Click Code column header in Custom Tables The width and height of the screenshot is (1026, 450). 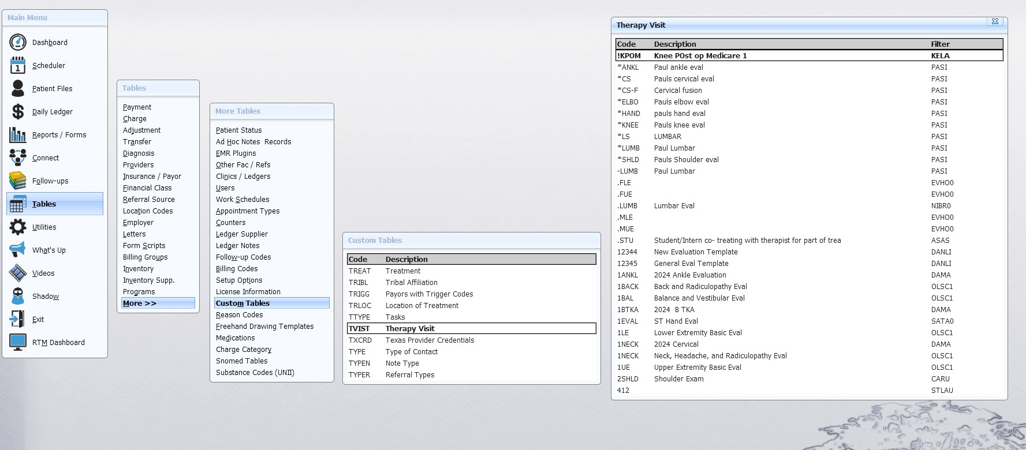point(358,260)
